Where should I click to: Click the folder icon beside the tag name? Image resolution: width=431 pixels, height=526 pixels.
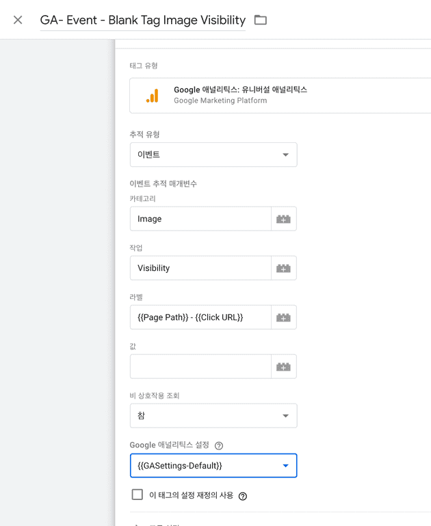pyautogui.click(x=261, y=20)
